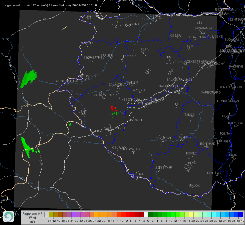Screen dimensions: 245x225
Task: Click the CSORNA town label
Action: click(x=133, y=24)
